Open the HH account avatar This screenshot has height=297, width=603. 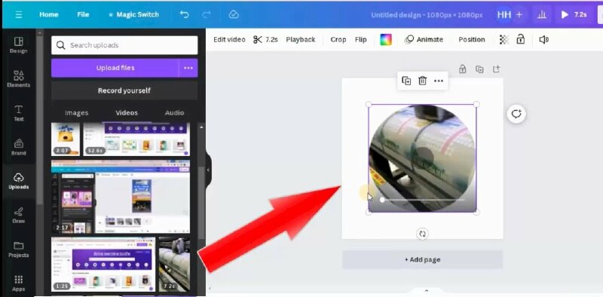[x=504, y=14]
